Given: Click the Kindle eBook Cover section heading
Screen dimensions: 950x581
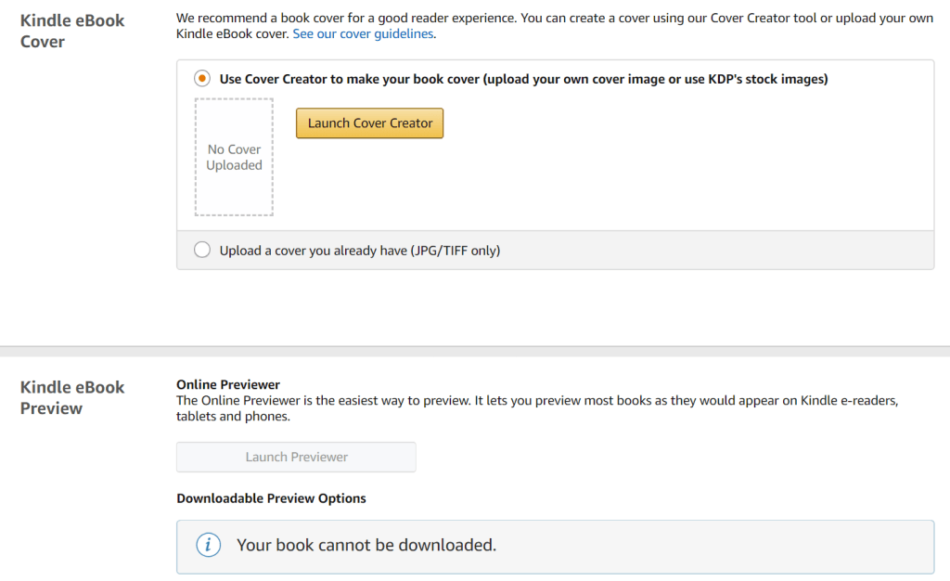Looking at the screenshot, I should pyautogui.click(x=72, y=31).
